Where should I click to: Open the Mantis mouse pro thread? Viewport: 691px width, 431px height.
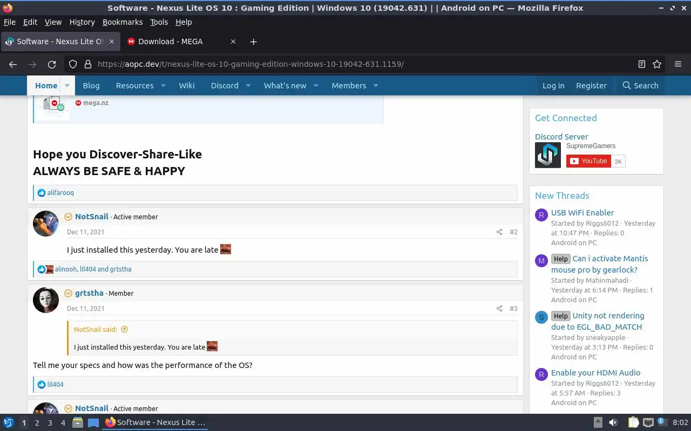coord(600,264)
